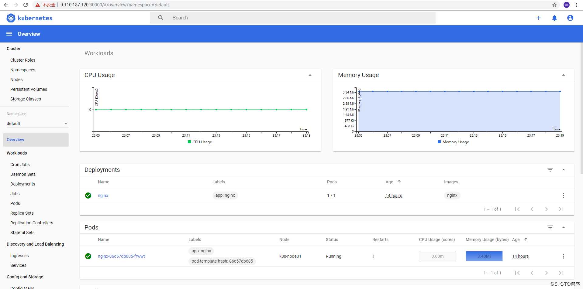Open the nginx-86c57db685-frwwt pod link
The image size is (583, 289).
pyautogui.click(x=121, y=256)
